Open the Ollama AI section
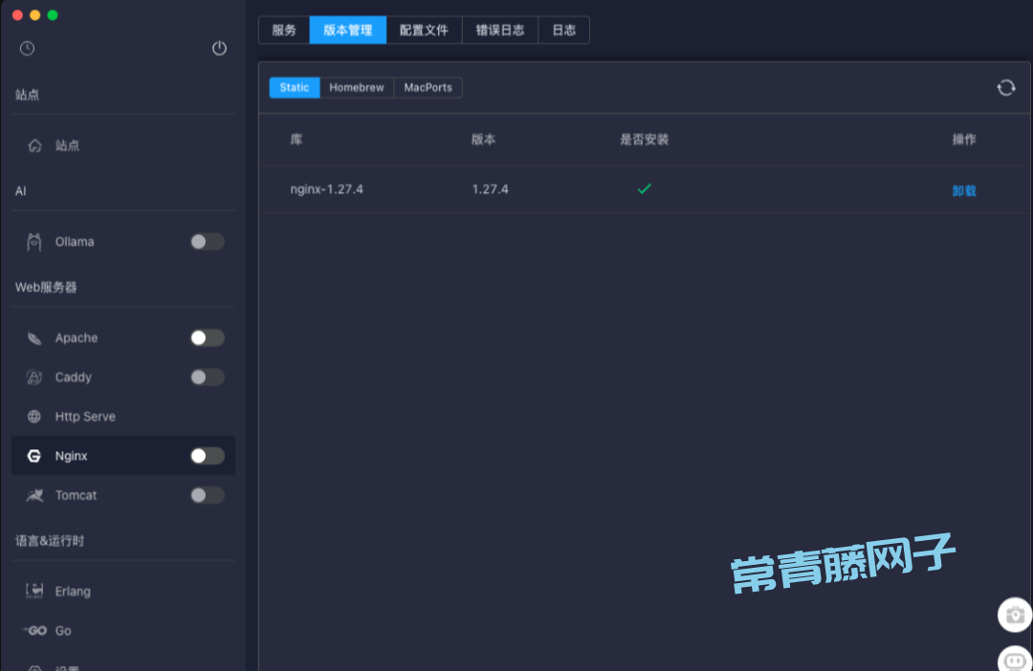Viewport: 1033px width, 671px height. click(75, 241)
